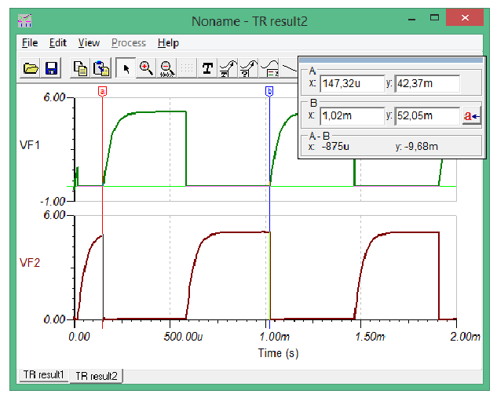Image resolution: width=497 pixels, height=394 pixels.
Task: Open the File menu
Action: [30, 42]
